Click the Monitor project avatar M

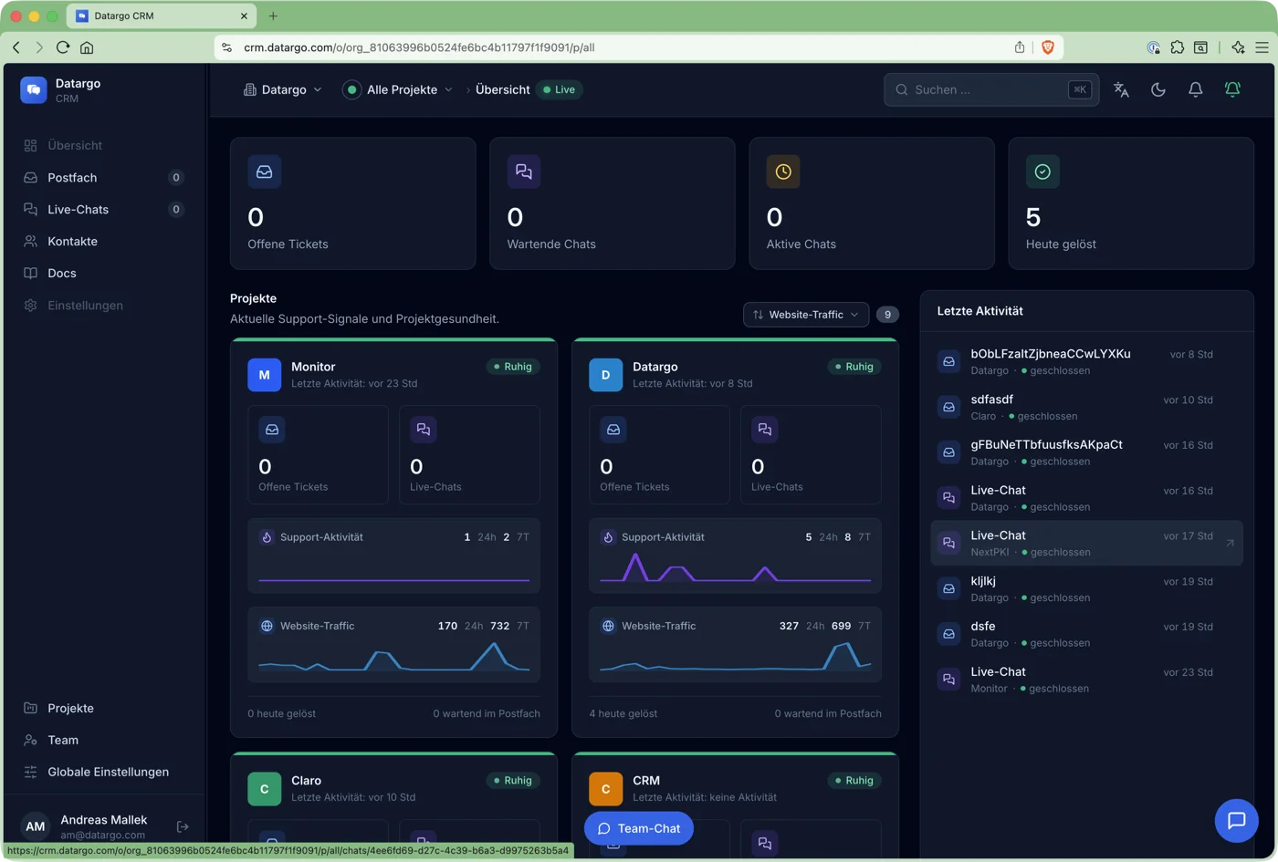click(264, 374)
